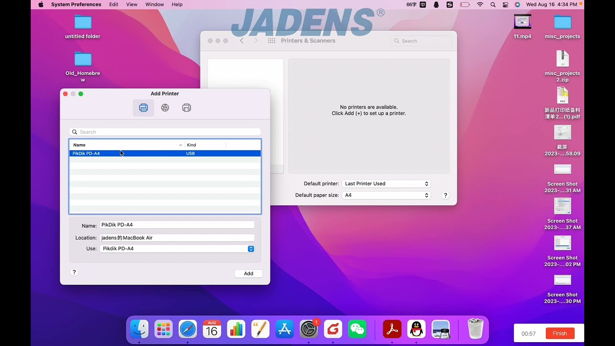Click the Add button

coord(248,273)
